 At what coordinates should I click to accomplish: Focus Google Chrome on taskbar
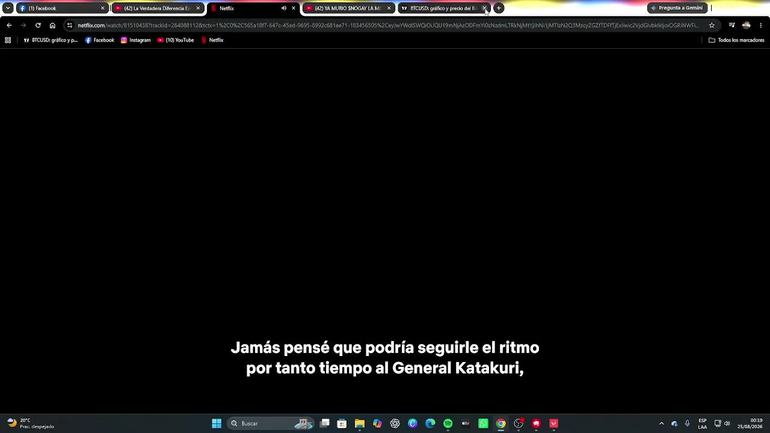tap(500, 423)
